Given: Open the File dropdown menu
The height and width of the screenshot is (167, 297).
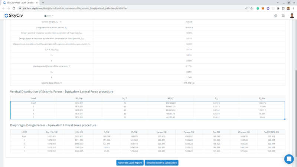Looking at the screenshot, I should point(49,16).
